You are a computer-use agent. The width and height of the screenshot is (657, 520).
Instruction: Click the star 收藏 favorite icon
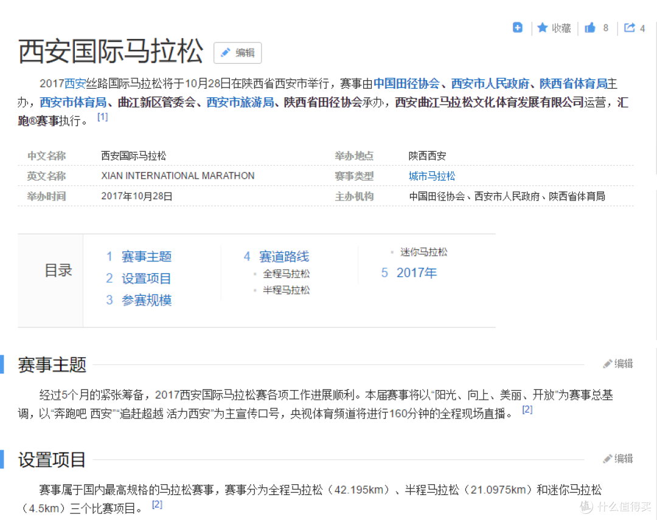click(542, 27)
